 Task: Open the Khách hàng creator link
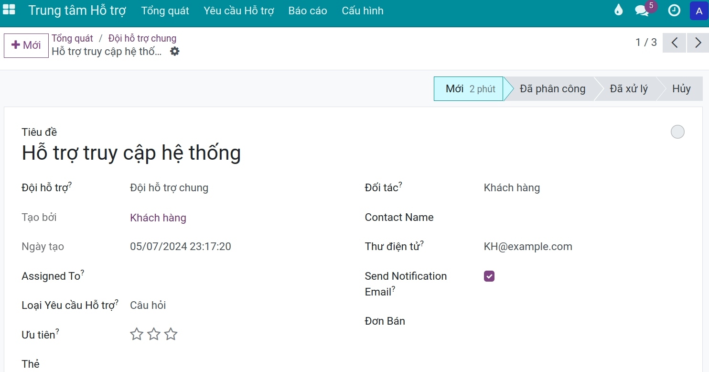coord(158,218)
